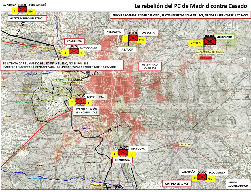Click the 'NOCHE 05-06MAR. EN VILLA ELOISA' caption box

click(x=180, y=15)
